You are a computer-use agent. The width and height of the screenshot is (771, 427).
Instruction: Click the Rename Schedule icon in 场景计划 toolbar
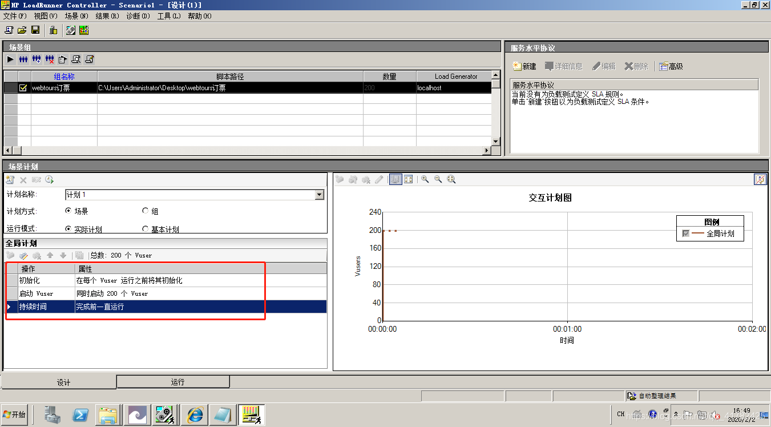(37, 180)
